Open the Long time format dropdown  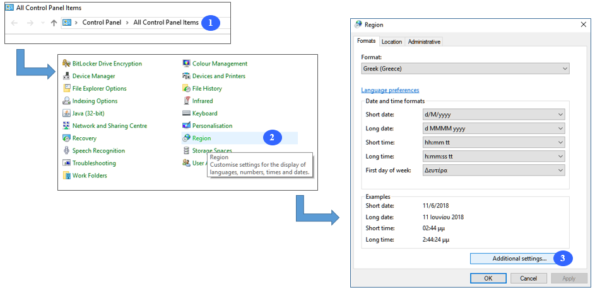coord(494,156)
